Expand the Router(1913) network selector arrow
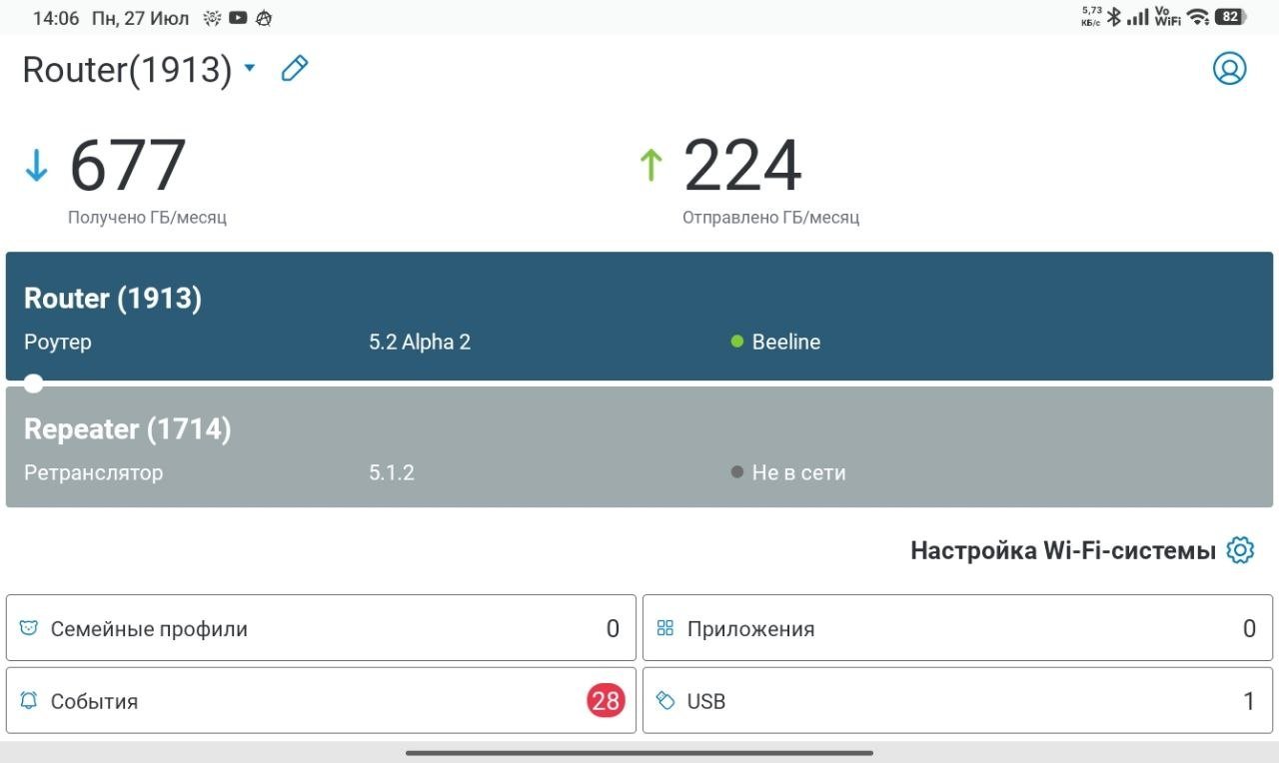This screenshot has width=1279, height=763. 250,68
